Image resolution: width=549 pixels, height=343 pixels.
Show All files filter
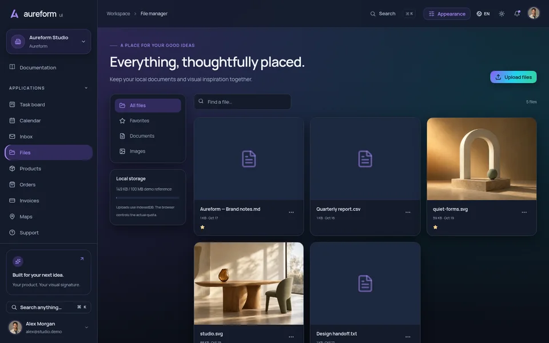click(x=148, y=105)
